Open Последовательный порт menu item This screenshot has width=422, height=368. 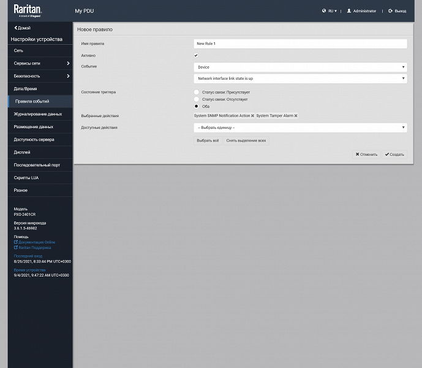[40, 165]
